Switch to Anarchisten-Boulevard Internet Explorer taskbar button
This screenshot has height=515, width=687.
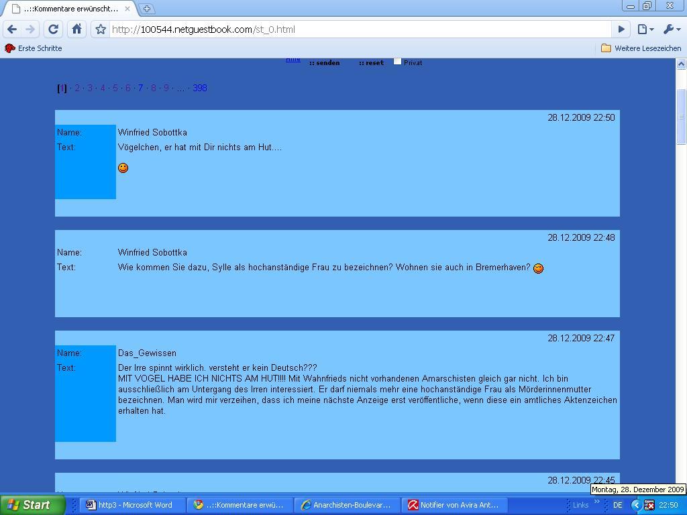click(x=347, y=505)
